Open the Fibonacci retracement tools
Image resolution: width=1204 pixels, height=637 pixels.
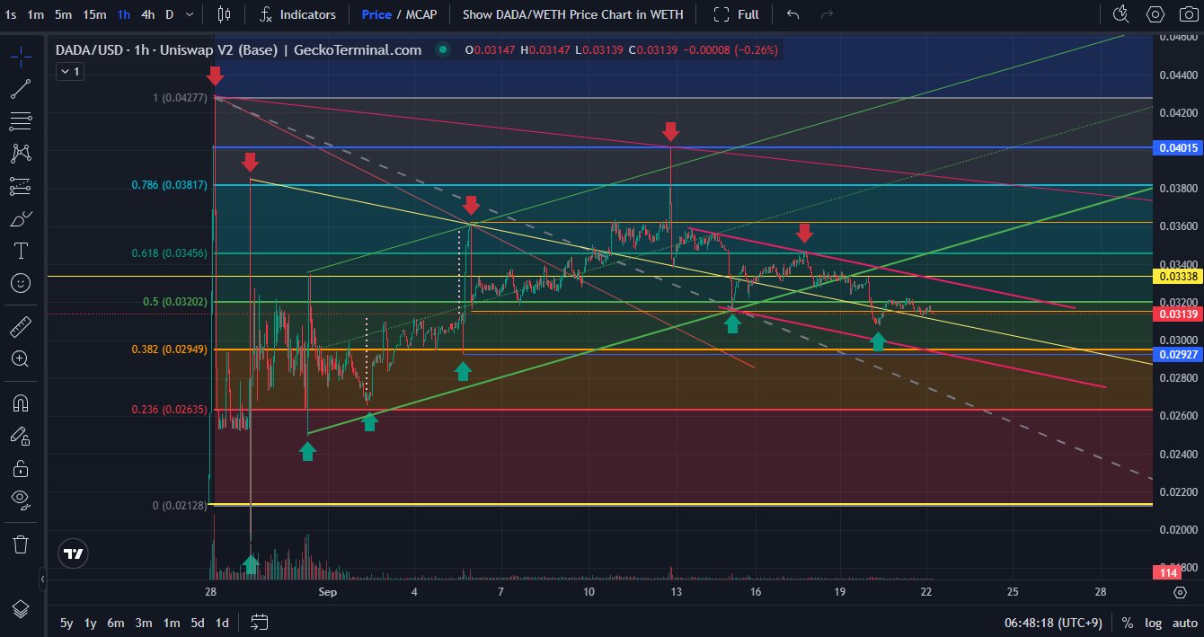(x=21, y=120)
